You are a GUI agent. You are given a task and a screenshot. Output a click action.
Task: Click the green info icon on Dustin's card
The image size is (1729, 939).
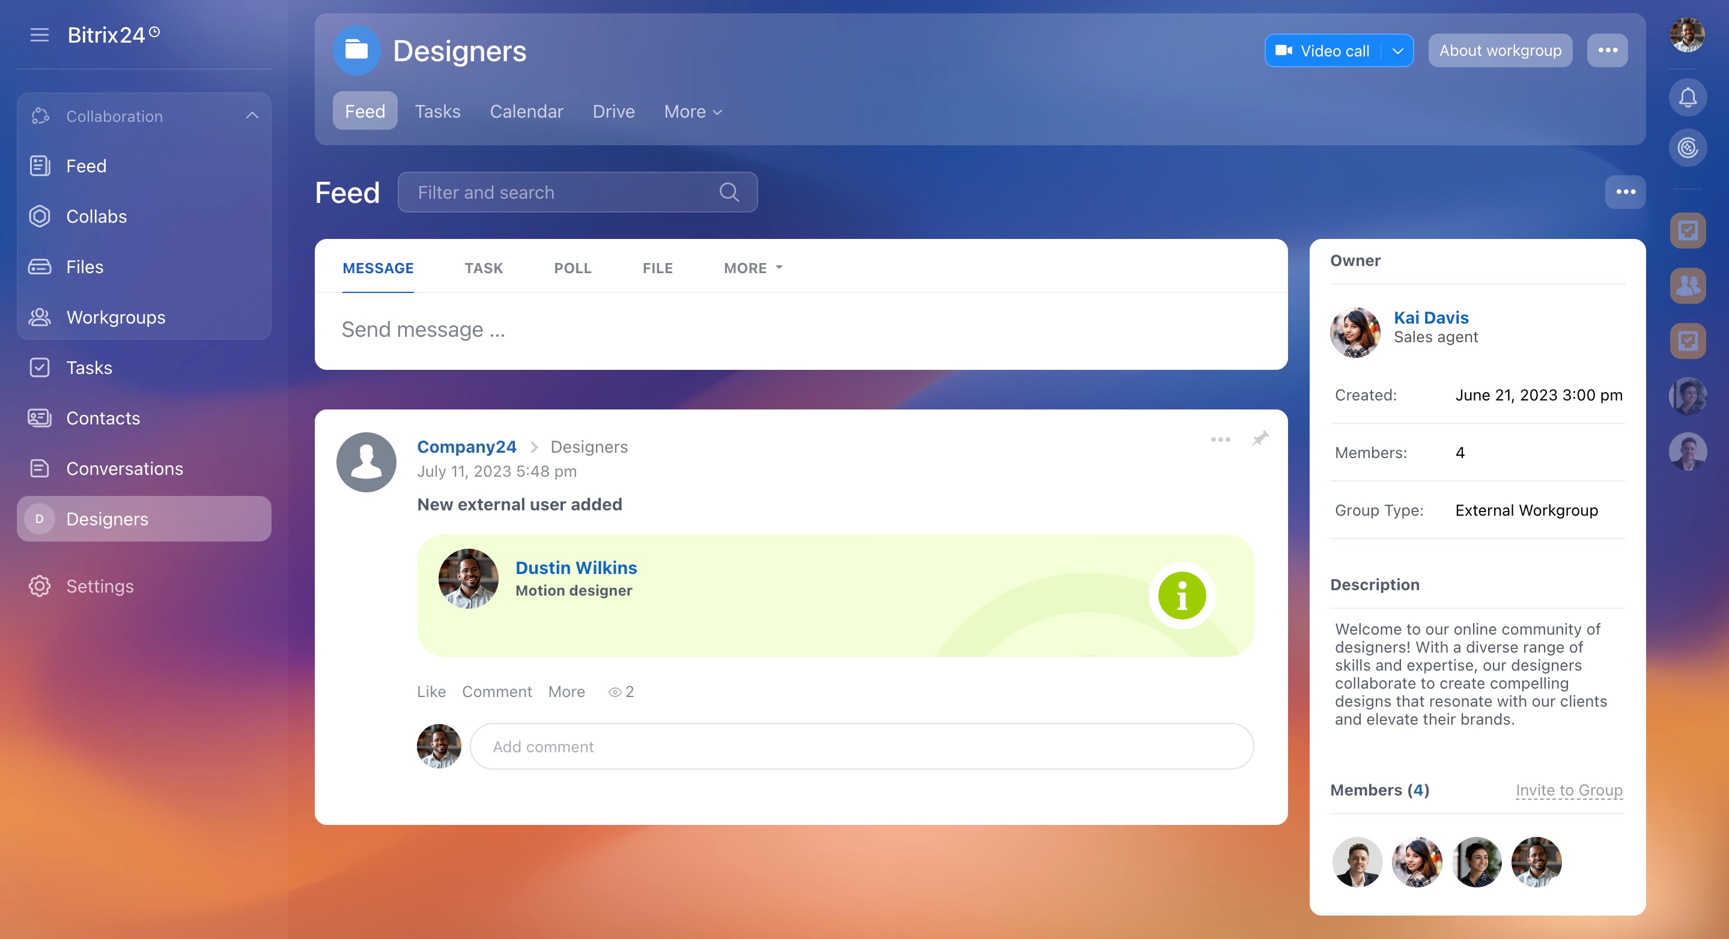tap(1182, 596)
